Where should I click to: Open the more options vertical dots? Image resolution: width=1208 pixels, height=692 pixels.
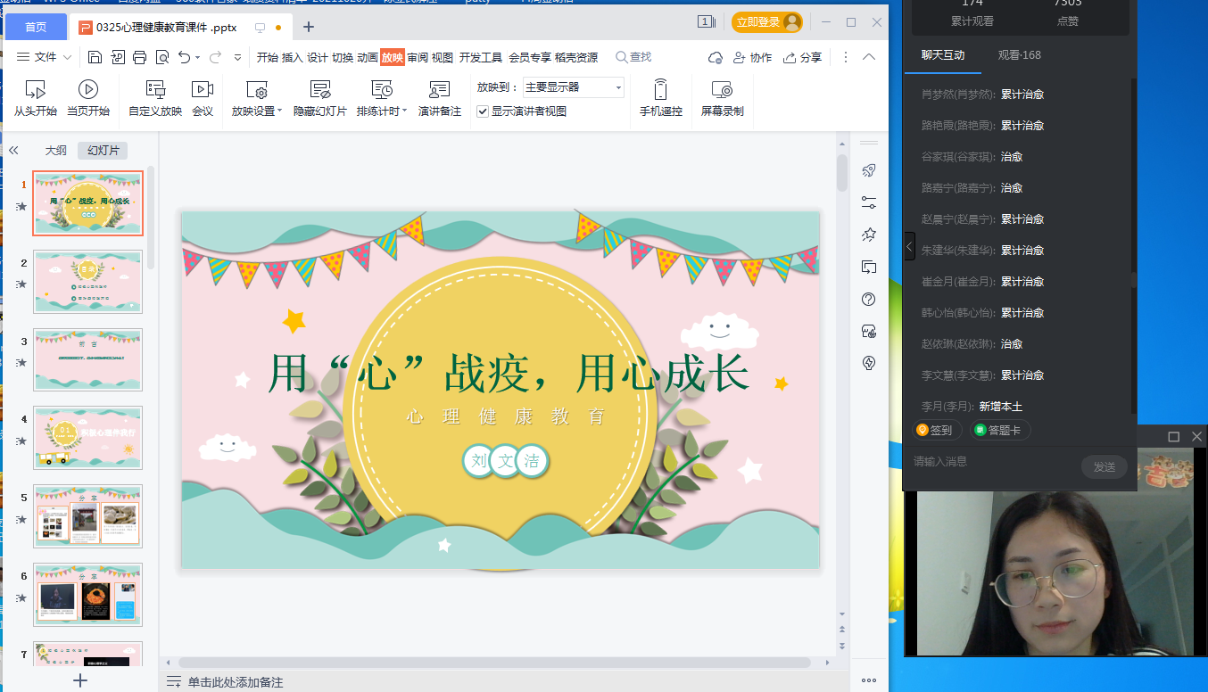[846, 57]
